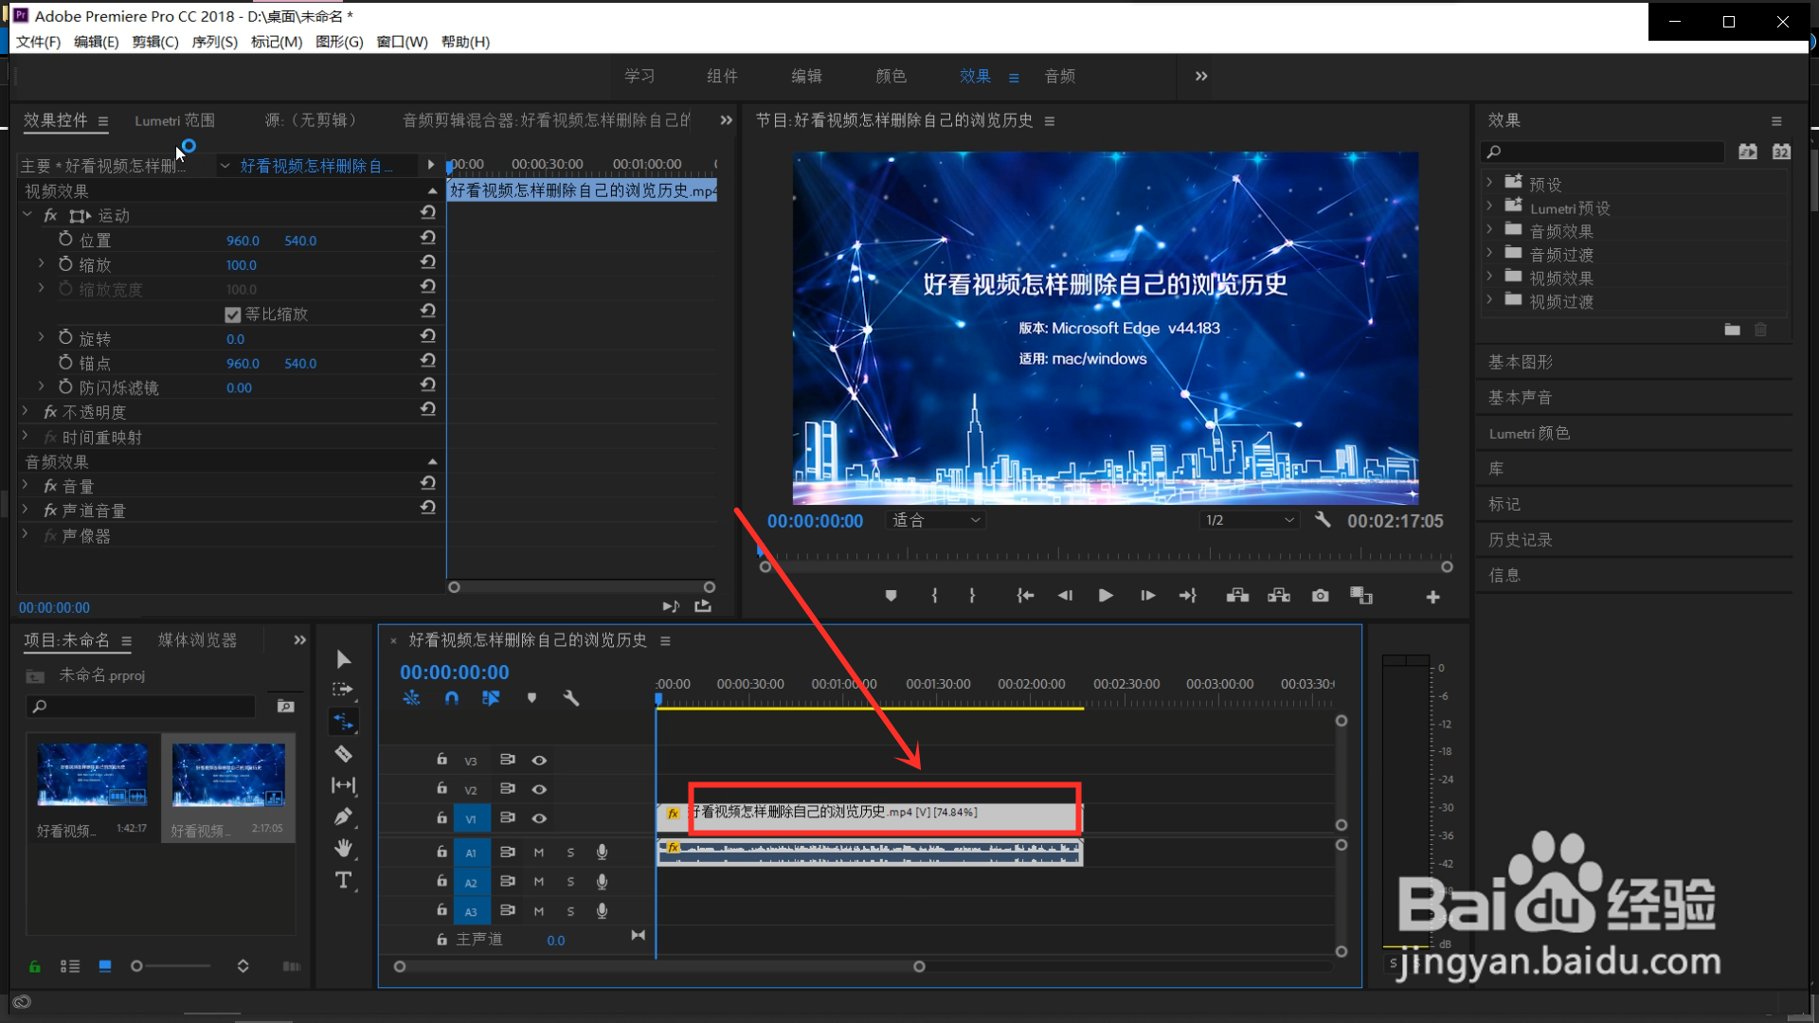Select the Pen tool
The image size is (1819, 1023).
pos(344,817)
